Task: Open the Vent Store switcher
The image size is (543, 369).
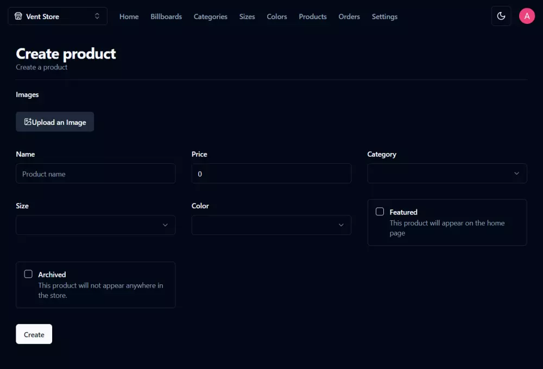Action: pos(58,16)
